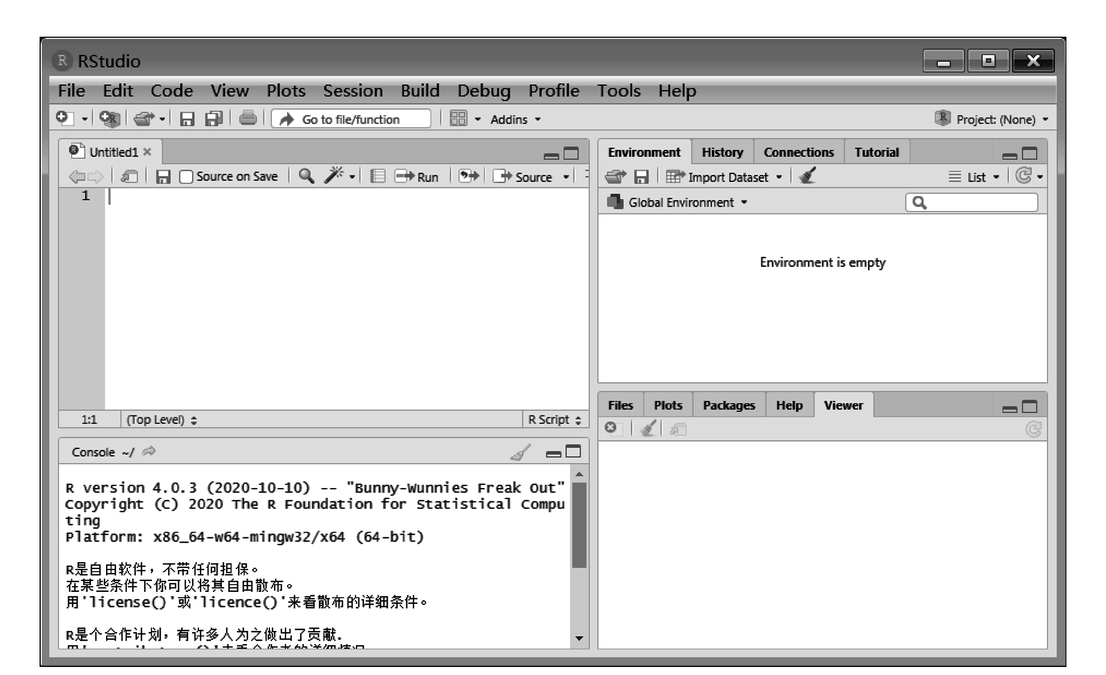Click the Environment search field
Screen dimensions: 1106x675
pos(971,202)
